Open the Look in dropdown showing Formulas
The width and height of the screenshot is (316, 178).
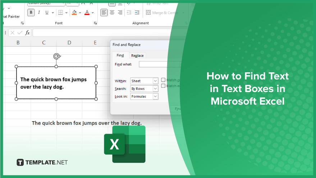pos(144,97)
